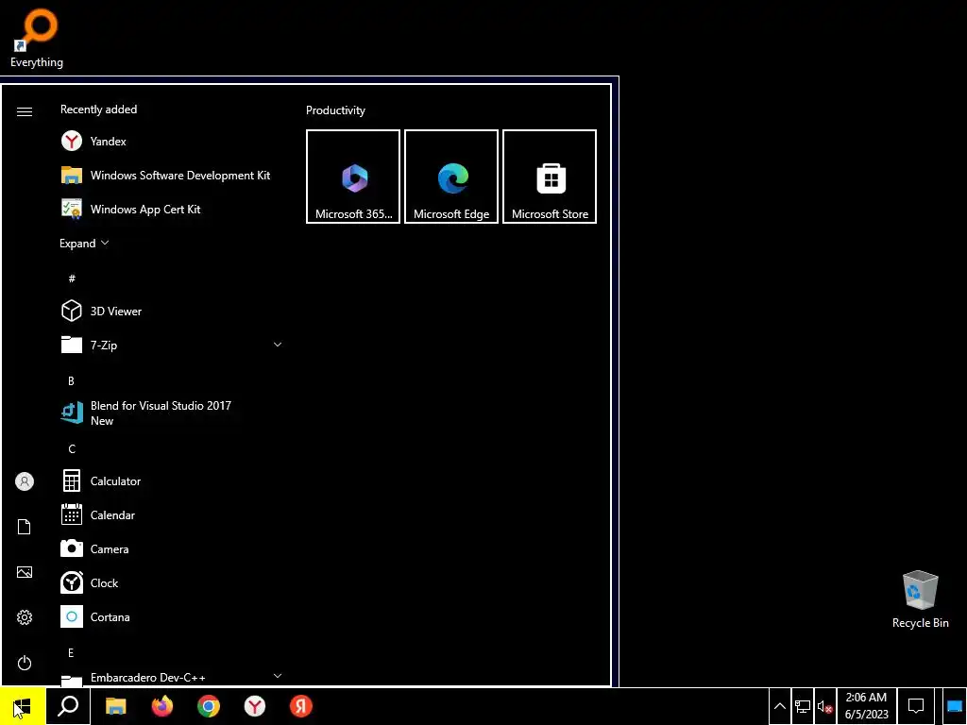Open Yandex Browser taskbar icon
Viewport: 967px width, 725px height.
(x=255, y=706)
